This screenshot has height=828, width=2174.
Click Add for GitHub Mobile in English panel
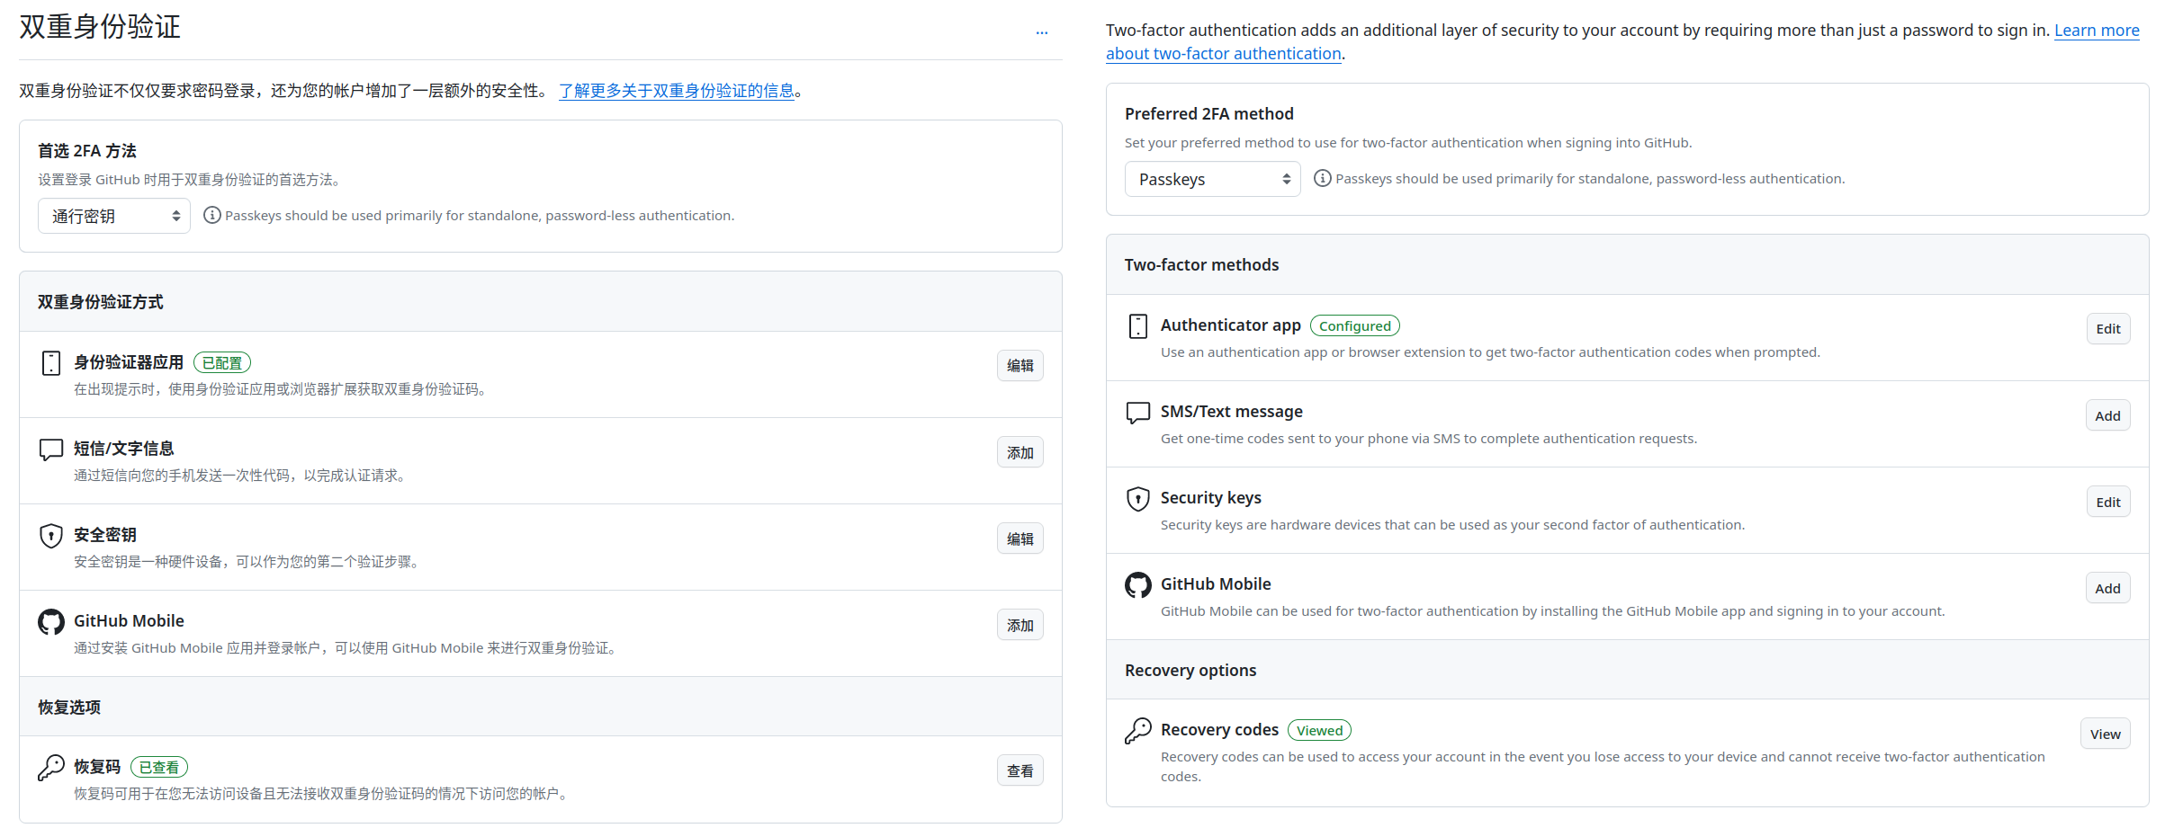pyautogui.click(x=2108, y=588)
